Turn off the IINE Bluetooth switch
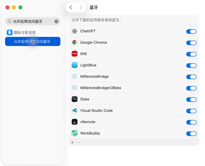Viewport: 205px width, 166px height. (191, 54)
